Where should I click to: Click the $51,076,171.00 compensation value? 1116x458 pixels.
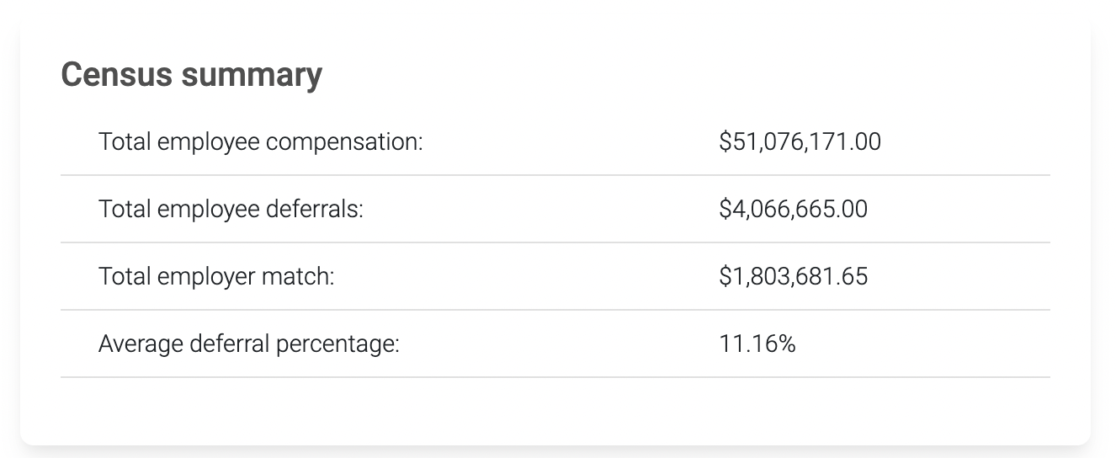tap(800, 141)
